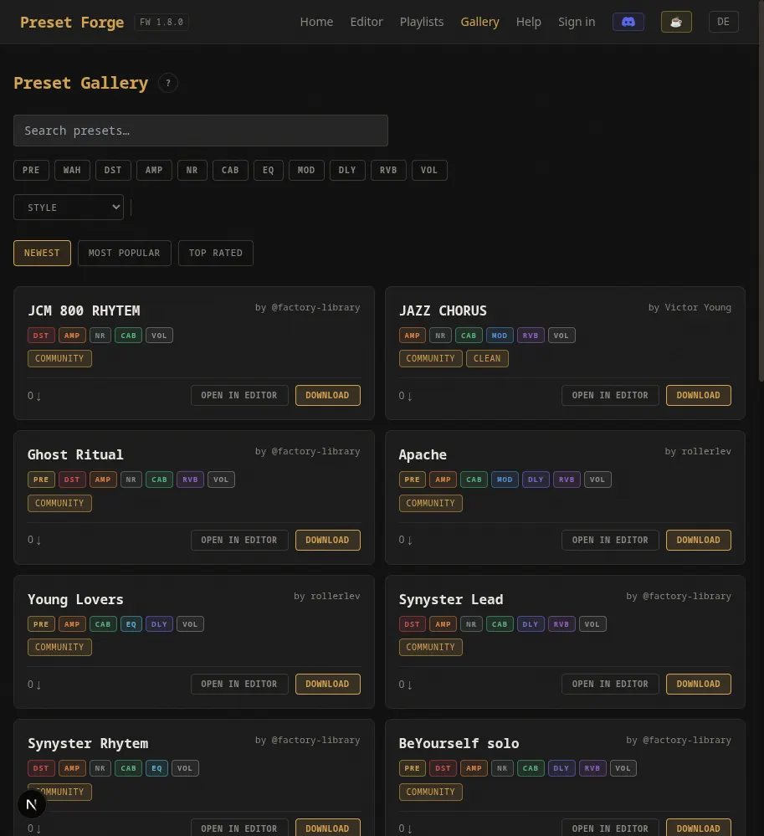
Task: Toggle the CAB effect filter
Action: (230, 170)
